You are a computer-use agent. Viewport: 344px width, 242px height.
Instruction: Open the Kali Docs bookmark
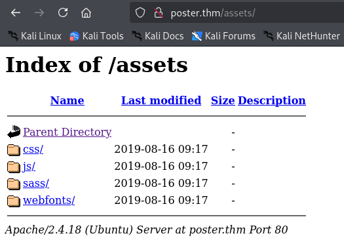click(x=158, y=36)
